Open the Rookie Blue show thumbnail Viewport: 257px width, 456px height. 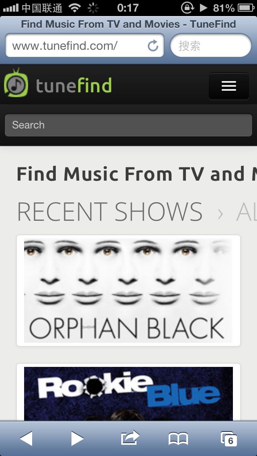coord(128,392)
